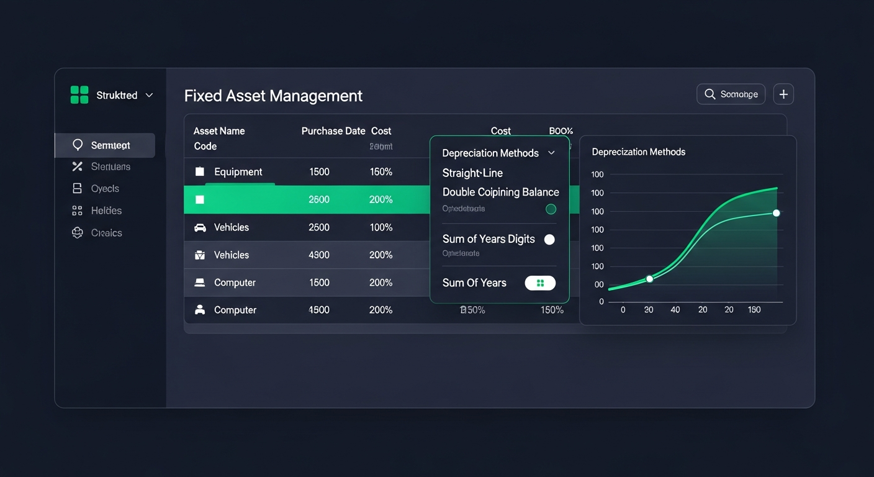Click the plus button to add new asset
This screenshot has width=874, height=477.
coord(783,94)
